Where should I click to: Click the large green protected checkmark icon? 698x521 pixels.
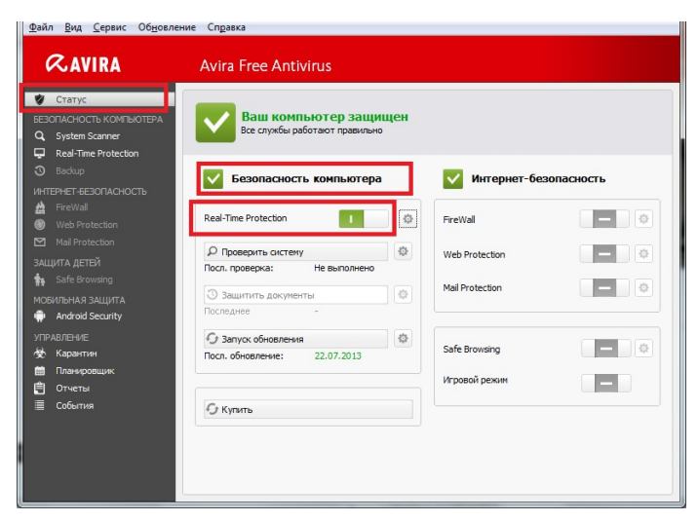[x=215, y=123]
